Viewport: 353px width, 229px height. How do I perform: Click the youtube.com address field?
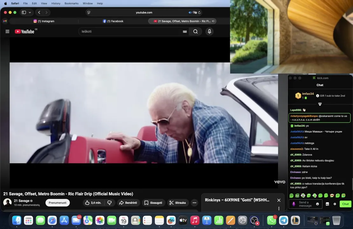(x=144, y=12)
